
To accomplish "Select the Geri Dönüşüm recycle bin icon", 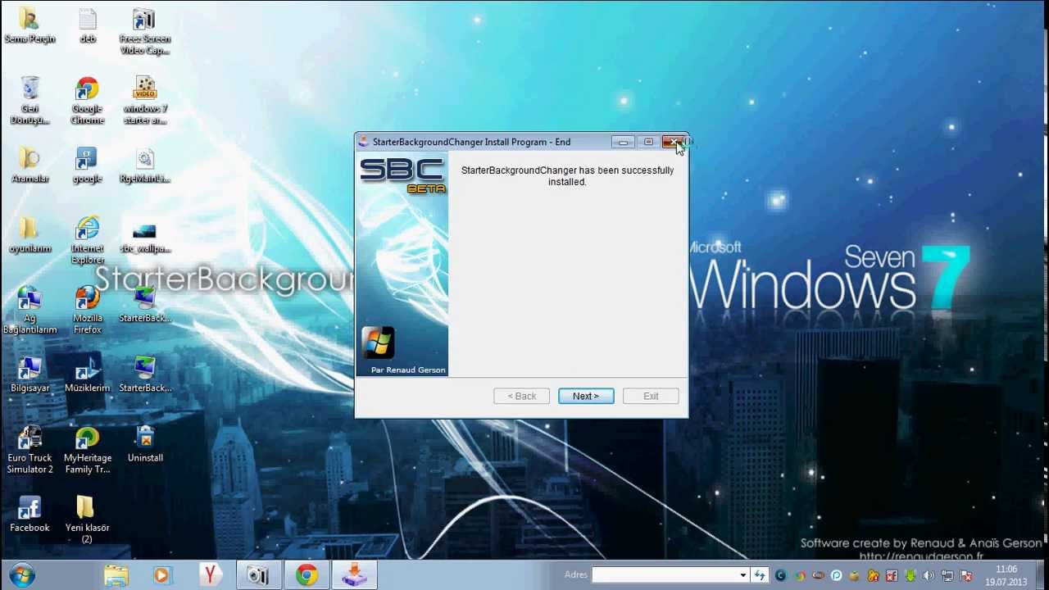I will [x=30, y=102].
